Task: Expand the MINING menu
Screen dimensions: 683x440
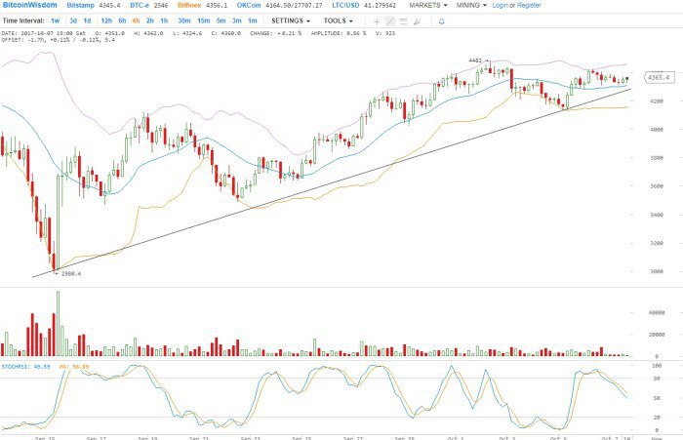Action: point(471,5)
